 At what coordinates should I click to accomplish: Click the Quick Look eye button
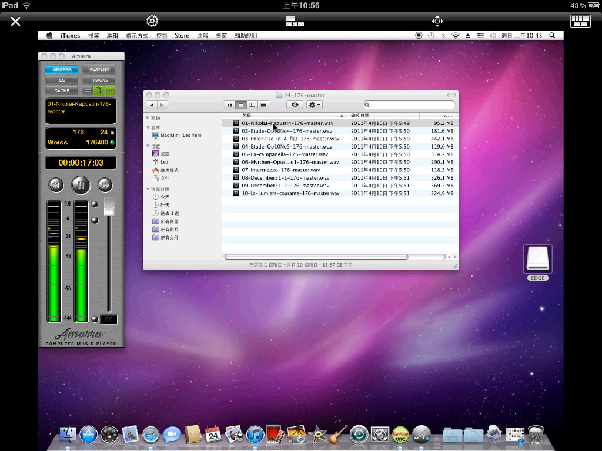coord(295,105)
